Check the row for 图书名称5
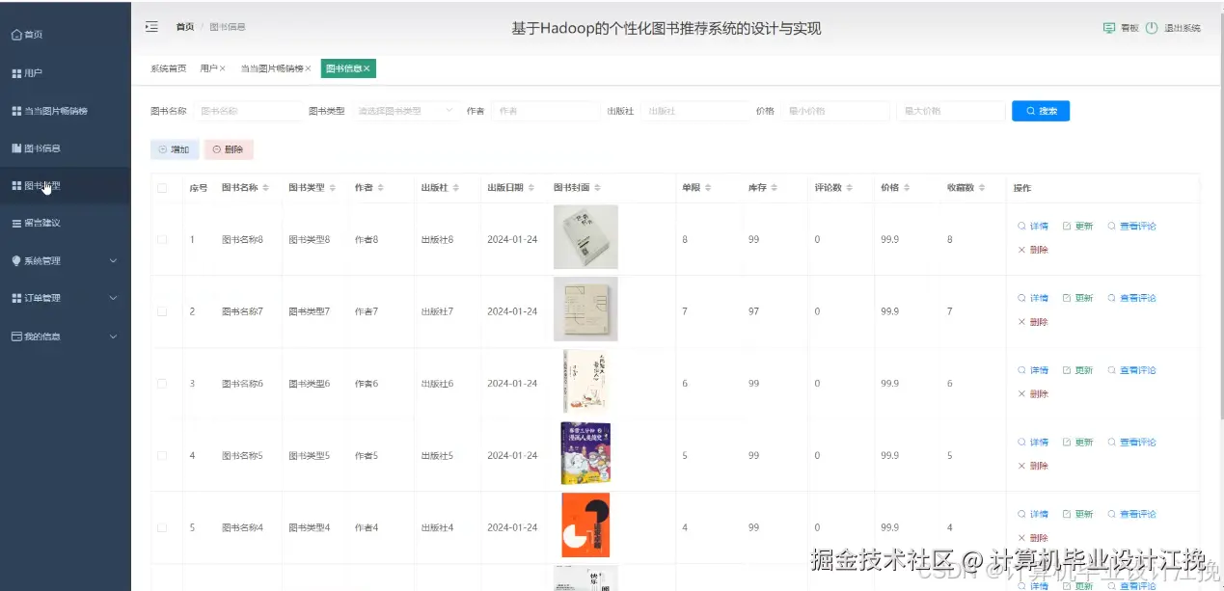Image resolution: width=1224 pixels, height=591 pixels. (x=162, y=455)
